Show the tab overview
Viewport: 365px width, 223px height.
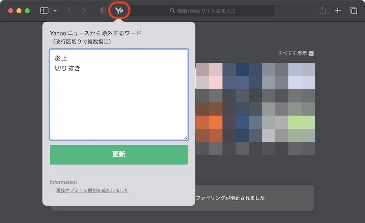353,11
